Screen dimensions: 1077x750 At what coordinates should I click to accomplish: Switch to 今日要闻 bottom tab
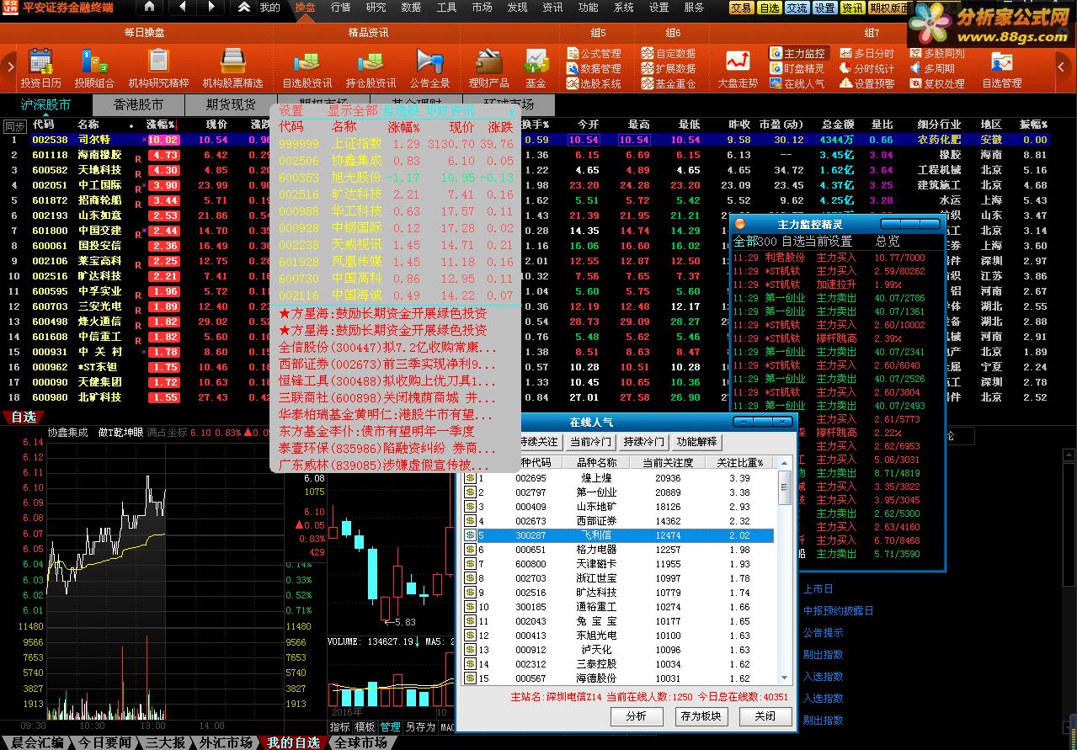[104, 742]
